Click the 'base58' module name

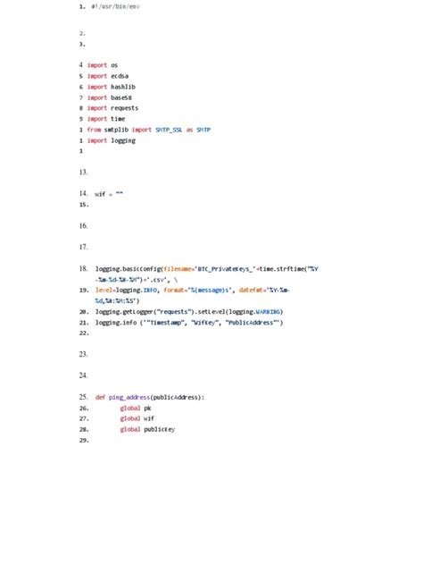121,97
